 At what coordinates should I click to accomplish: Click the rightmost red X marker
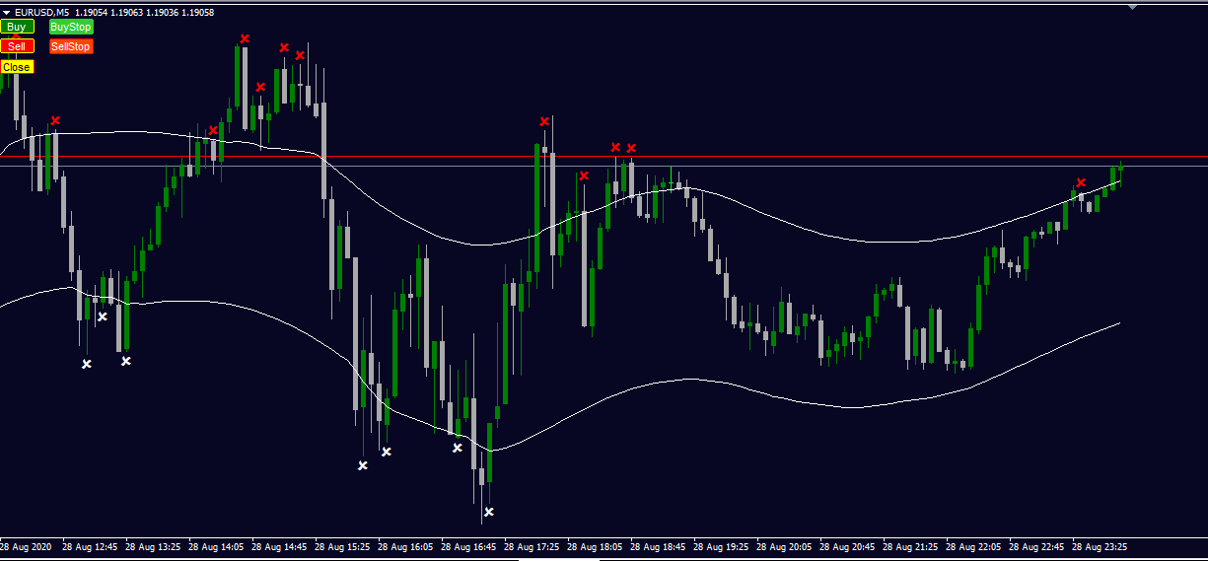point(1081,182)
